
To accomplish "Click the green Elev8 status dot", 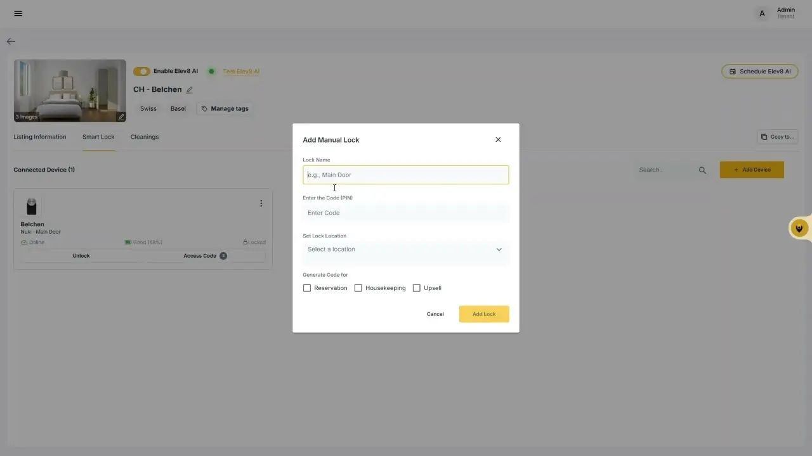I will pos(212,72).
